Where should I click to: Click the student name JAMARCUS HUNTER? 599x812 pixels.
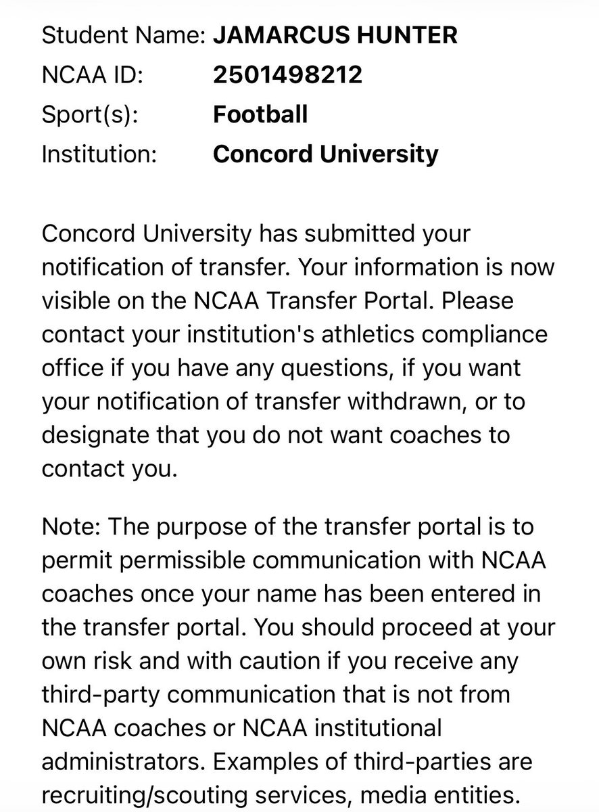(x=335, y=35)
